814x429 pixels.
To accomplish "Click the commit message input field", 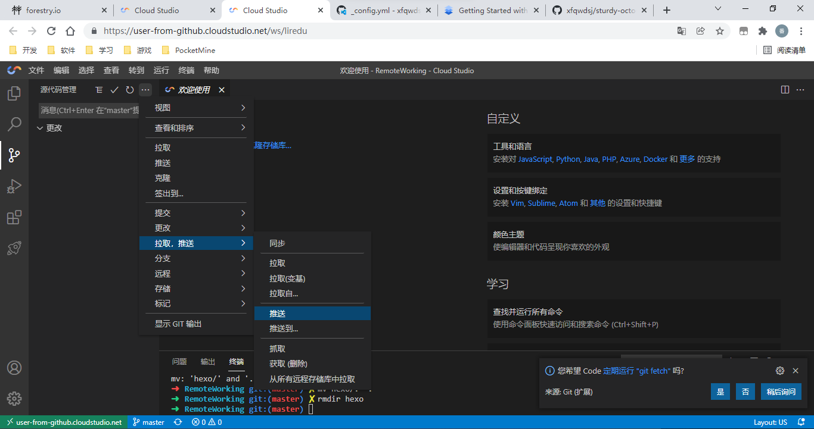I will (89, 110).
